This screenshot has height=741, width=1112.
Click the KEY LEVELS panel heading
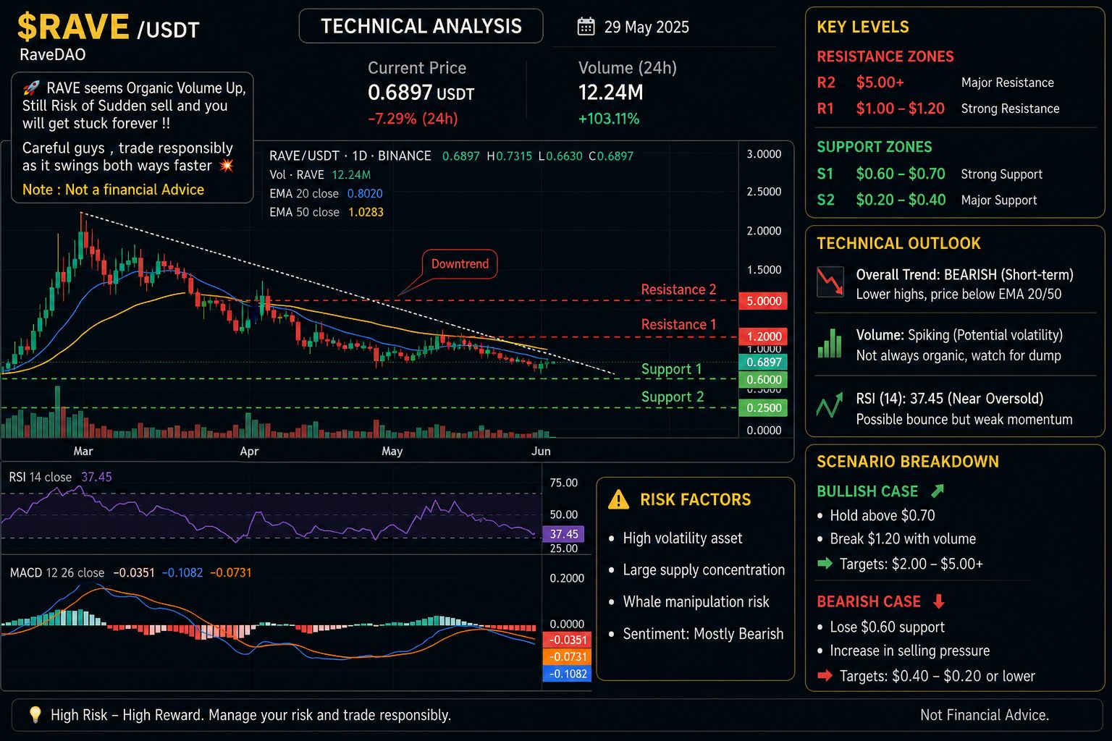click(x=862, y=27)
